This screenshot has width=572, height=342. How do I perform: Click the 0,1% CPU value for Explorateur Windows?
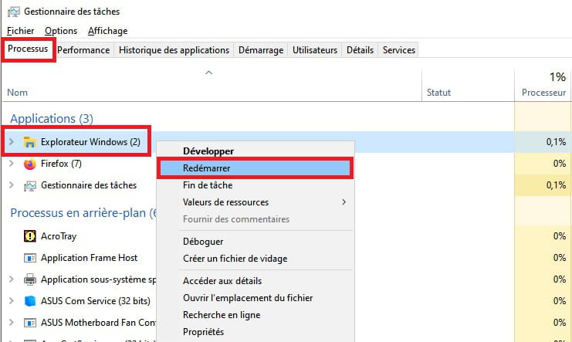tap(556, 142)
